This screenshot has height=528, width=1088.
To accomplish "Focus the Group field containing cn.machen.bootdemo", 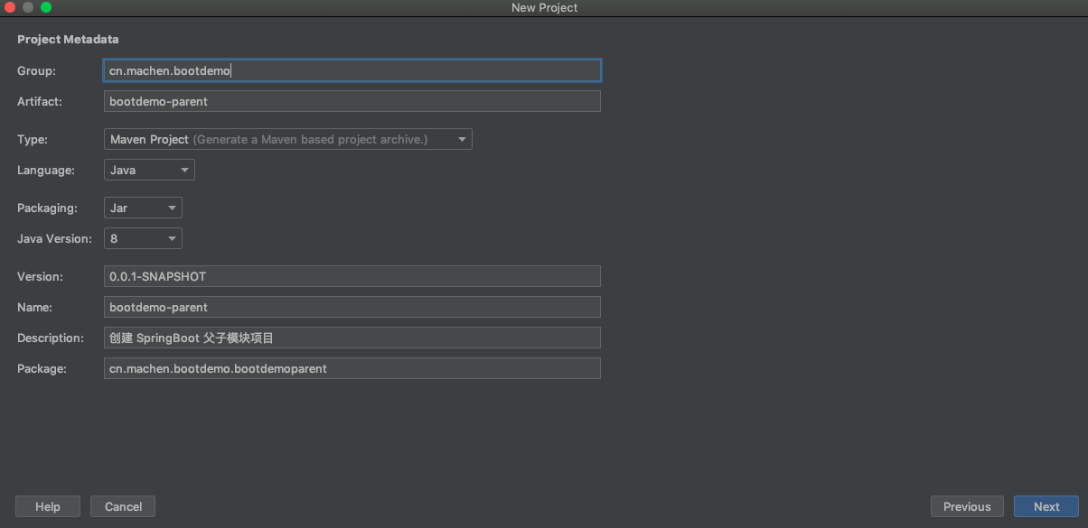I will (352, 70).
